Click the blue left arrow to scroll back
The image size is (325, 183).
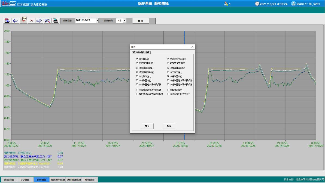click(x=15, y=21)
